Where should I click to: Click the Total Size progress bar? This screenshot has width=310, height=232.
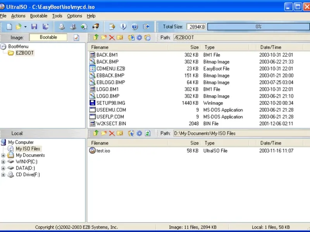[x=258, y=27]
